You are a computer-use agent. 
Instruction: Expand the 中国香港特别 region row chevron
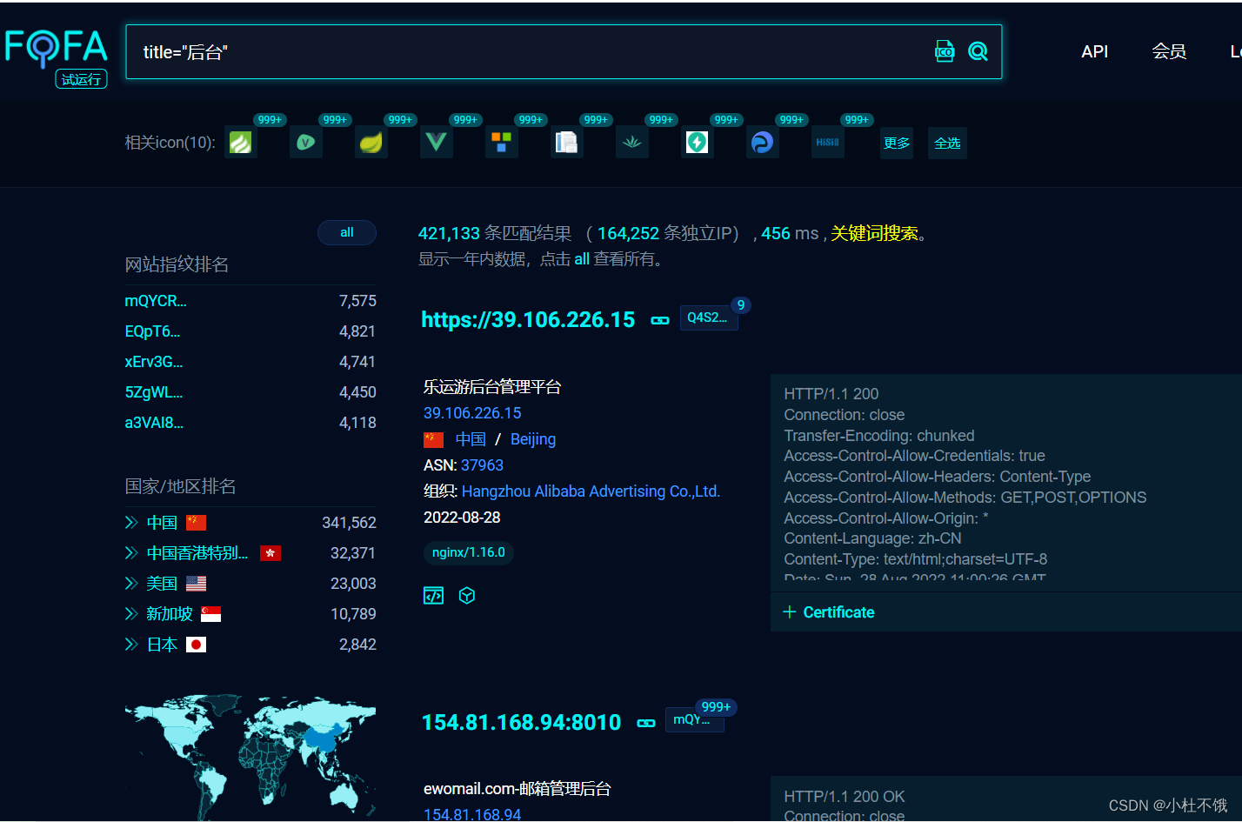click(131, 552)
